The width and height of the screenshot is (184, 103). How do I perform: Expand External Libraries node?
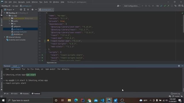5,37
